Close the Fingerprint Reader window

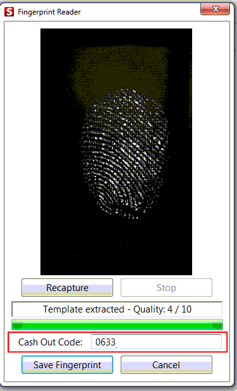pos(215,9)
